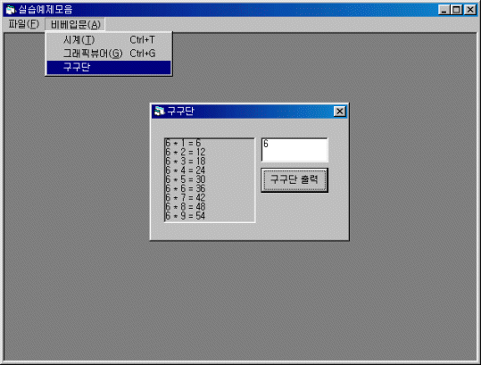
Task: Click the 실습예제모음 main title bar text
Action: pos(46,10)
